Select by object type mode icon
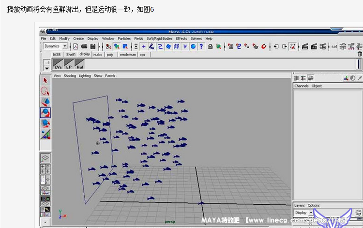The height and width of the screenshot is (228, 363). pos(117,46)
